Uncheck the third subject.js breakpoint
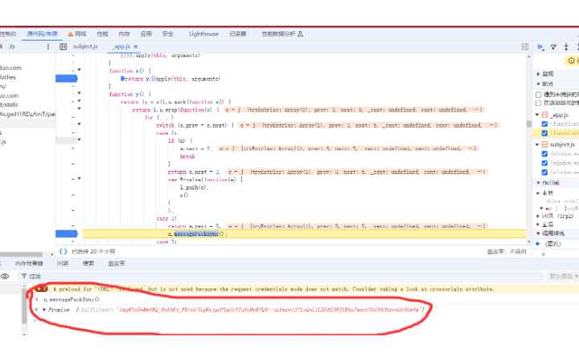579x361 pixels. coord(544,172)
